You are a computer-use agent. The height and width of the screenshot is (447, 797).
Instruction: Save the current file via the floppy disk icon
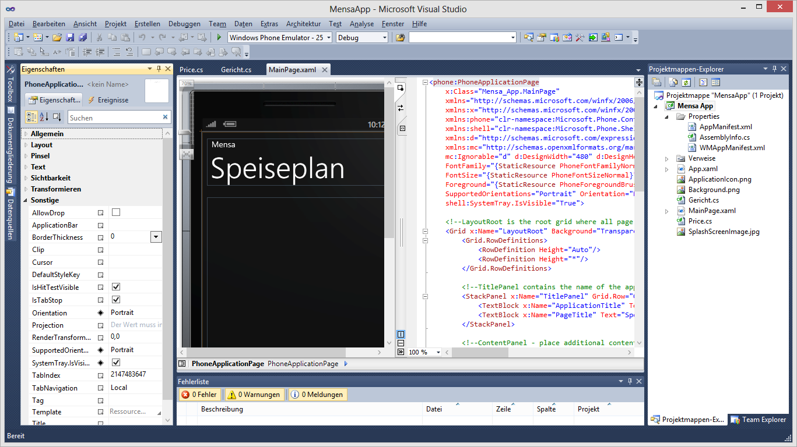click(70, 37)
